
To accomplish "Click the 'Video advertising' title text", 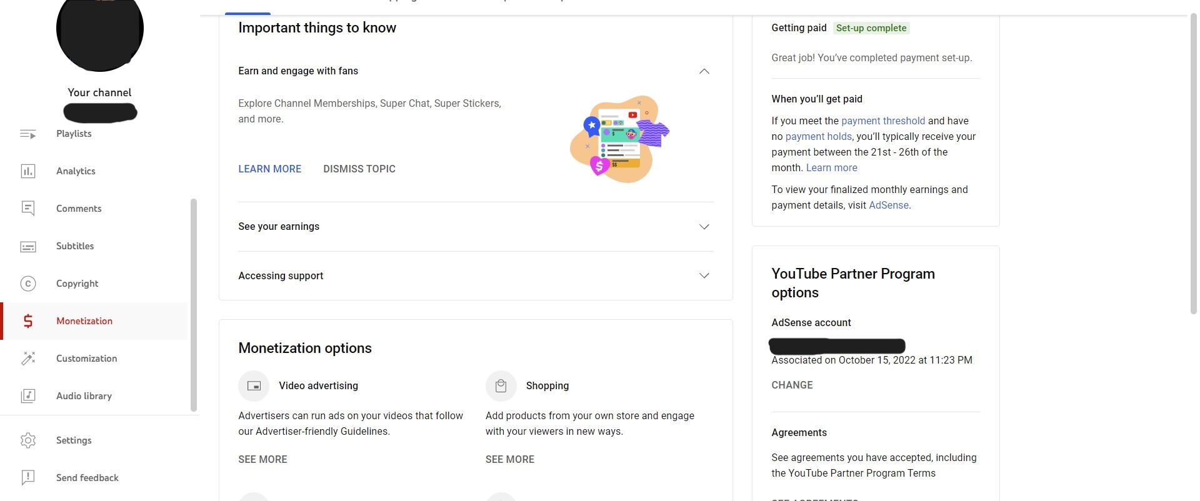I will pos(318,386).
